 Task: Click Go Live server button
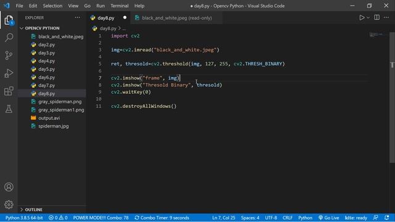click(328, 218)
